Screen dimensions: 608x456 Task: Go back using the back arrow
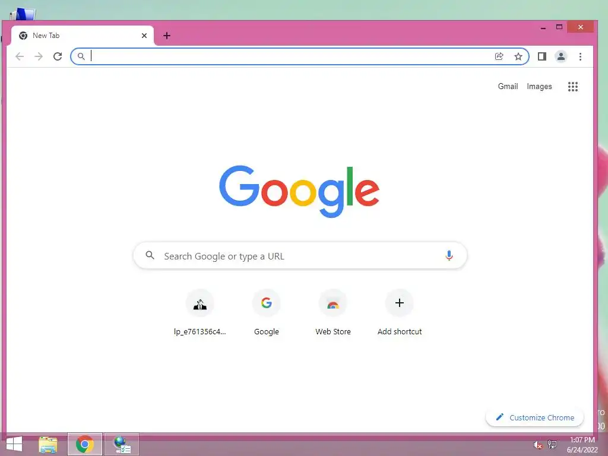point(20,56)
